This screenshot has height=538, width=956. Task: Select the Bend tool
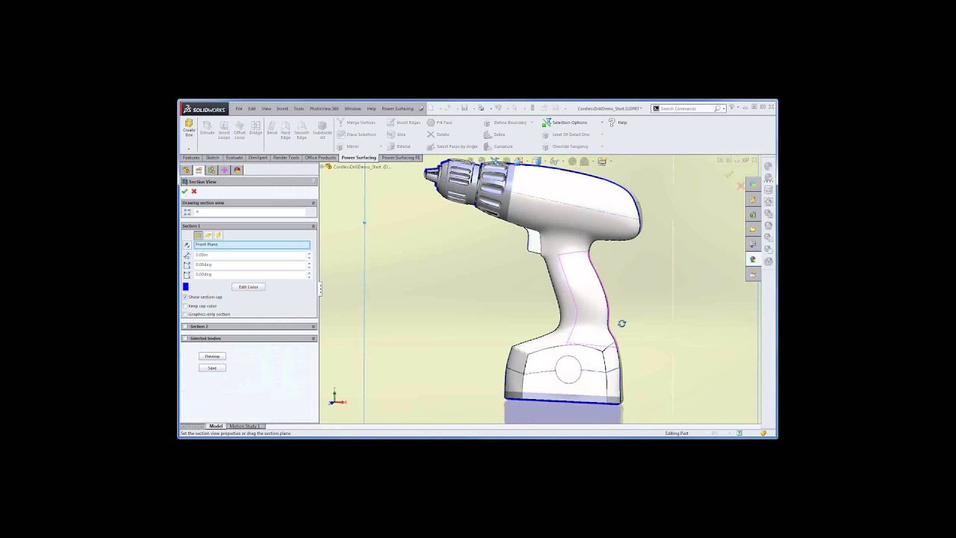[272, 129]
